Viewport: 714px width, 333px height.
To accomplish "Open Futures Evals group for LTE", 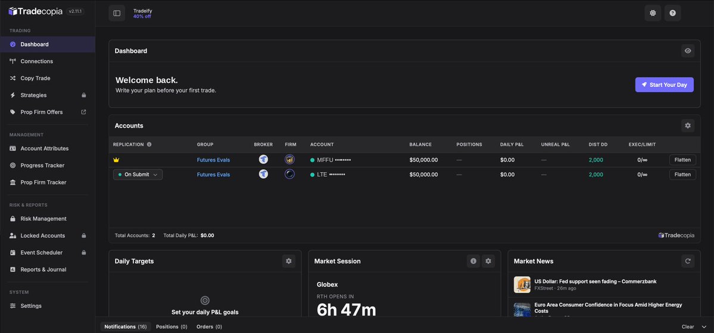I will (x=213, y=175).
